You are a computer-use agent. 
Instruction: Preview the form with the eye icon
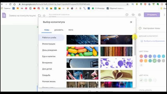click(133, 15)
